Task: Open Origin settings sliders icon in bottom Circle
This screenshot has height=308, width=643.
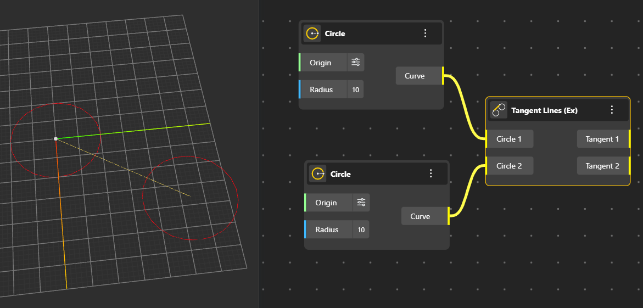Action: (361, 203)
